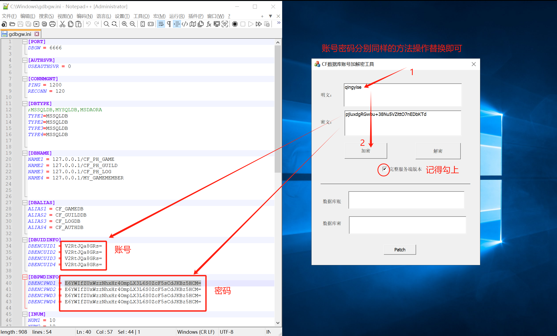This screenshot has width=557, height=336.
Task: Select the gdbgw.ini document tab
Action: [20, 34]
